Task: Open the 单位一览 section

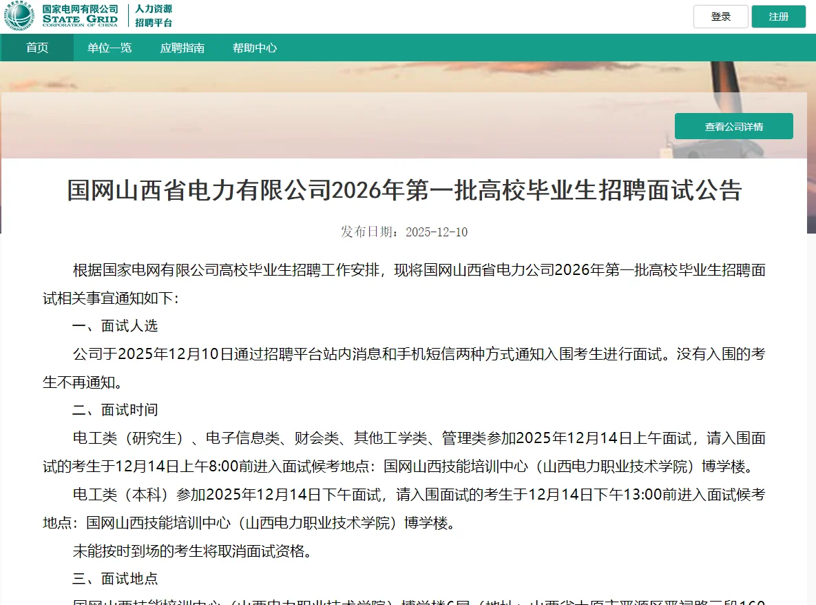Action: (108, 48)
